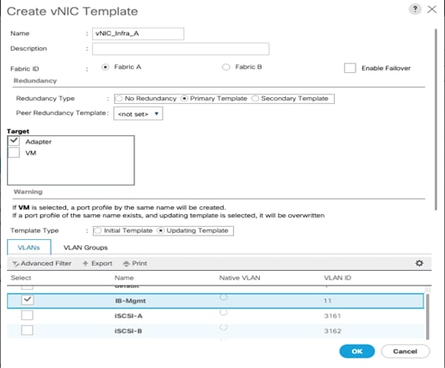Select the IB-Mgmt row name
Viewport: 445px width, 368px height.
coord(130,301)
